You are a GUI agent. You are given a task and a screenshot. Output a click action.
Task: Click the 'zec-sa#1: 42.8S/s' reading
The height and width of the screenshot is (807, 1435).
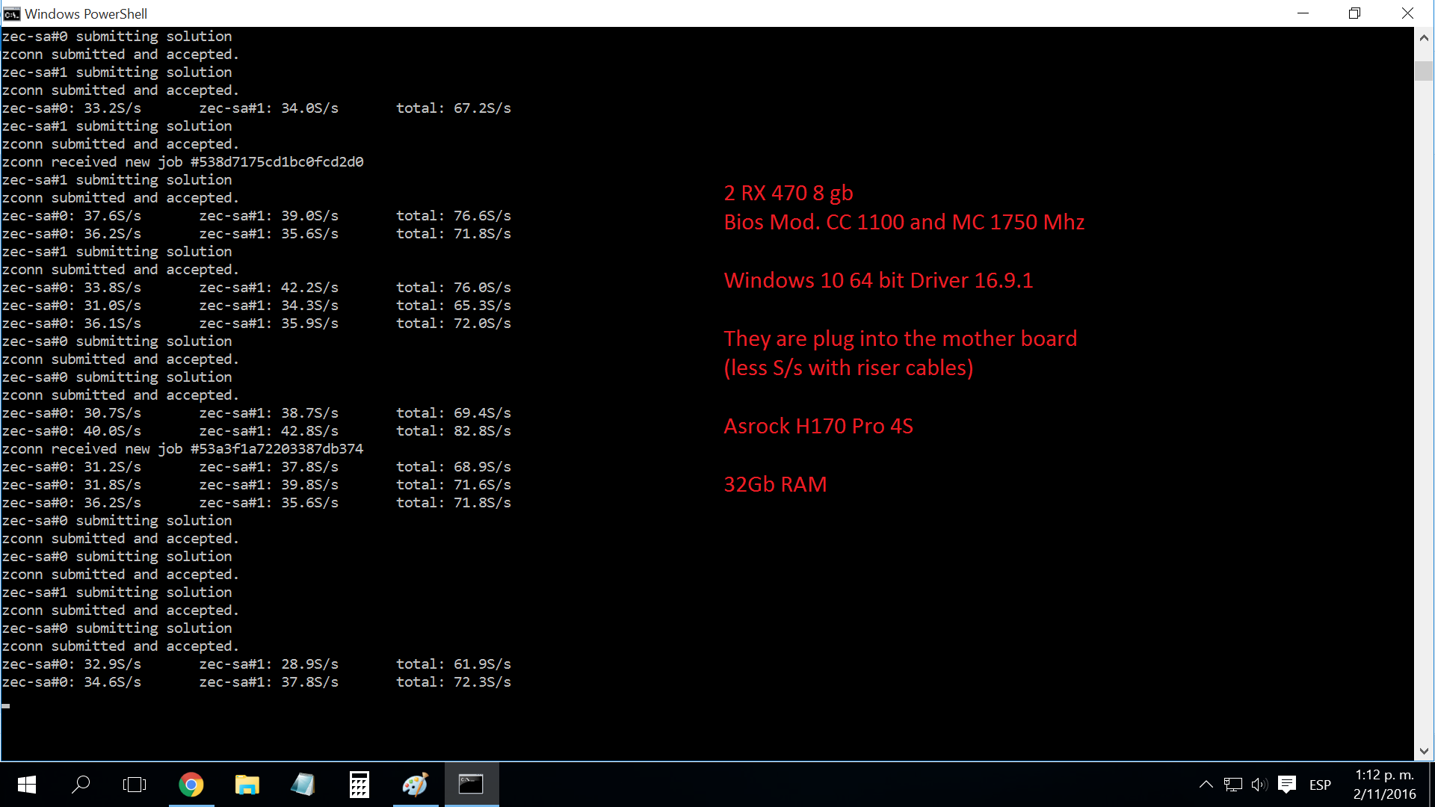269,431
